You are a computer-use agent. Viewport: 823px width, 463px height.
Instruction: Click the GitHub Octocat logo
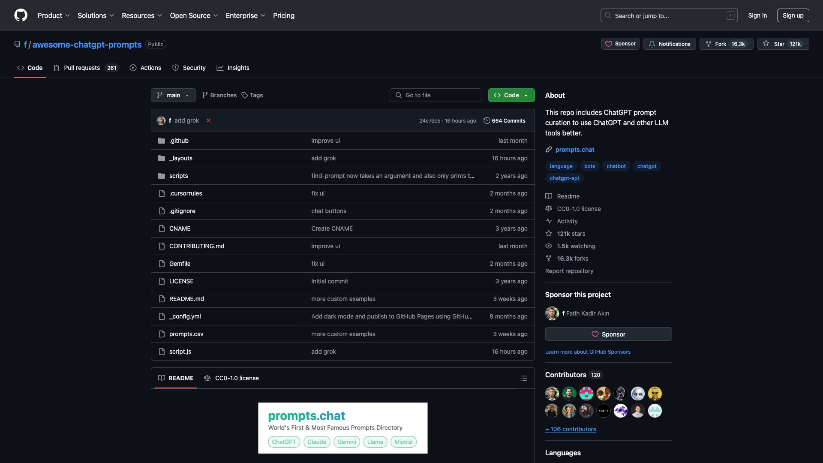click(x=21, y=15)
